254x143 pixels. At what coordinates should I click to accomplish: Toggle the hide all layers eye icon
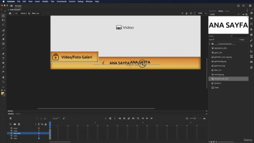pos(42,124)
